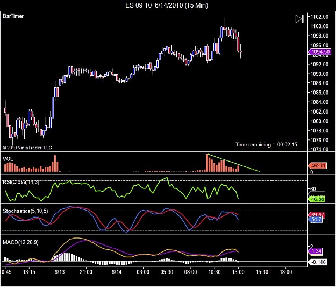Viewport: 336px width, 287px height.
Task: Select the purple 1.34 MACD marker
Action: tap(315, 251)
